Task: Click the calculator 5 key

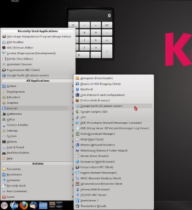Action: (84, 40)
